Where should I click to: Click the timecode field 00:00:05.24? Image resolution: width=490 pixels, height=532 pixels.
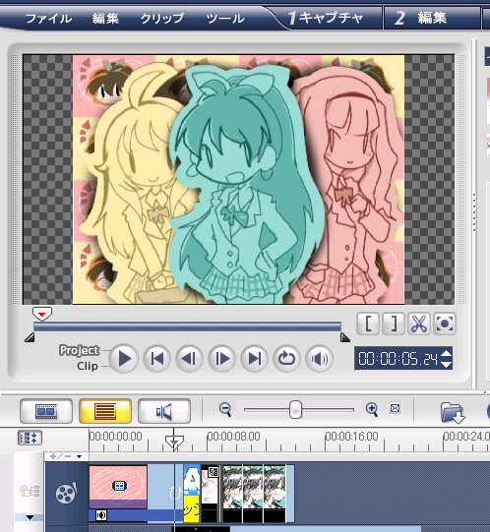[x=398, y=358]
